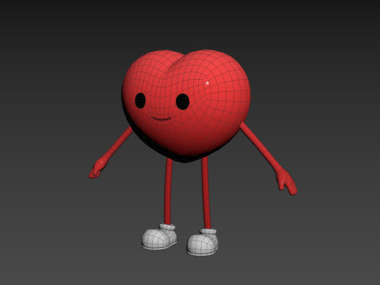Screen dimensions: 380x285
Task: Select the curved smile on the heart
Action: point(161,119)
